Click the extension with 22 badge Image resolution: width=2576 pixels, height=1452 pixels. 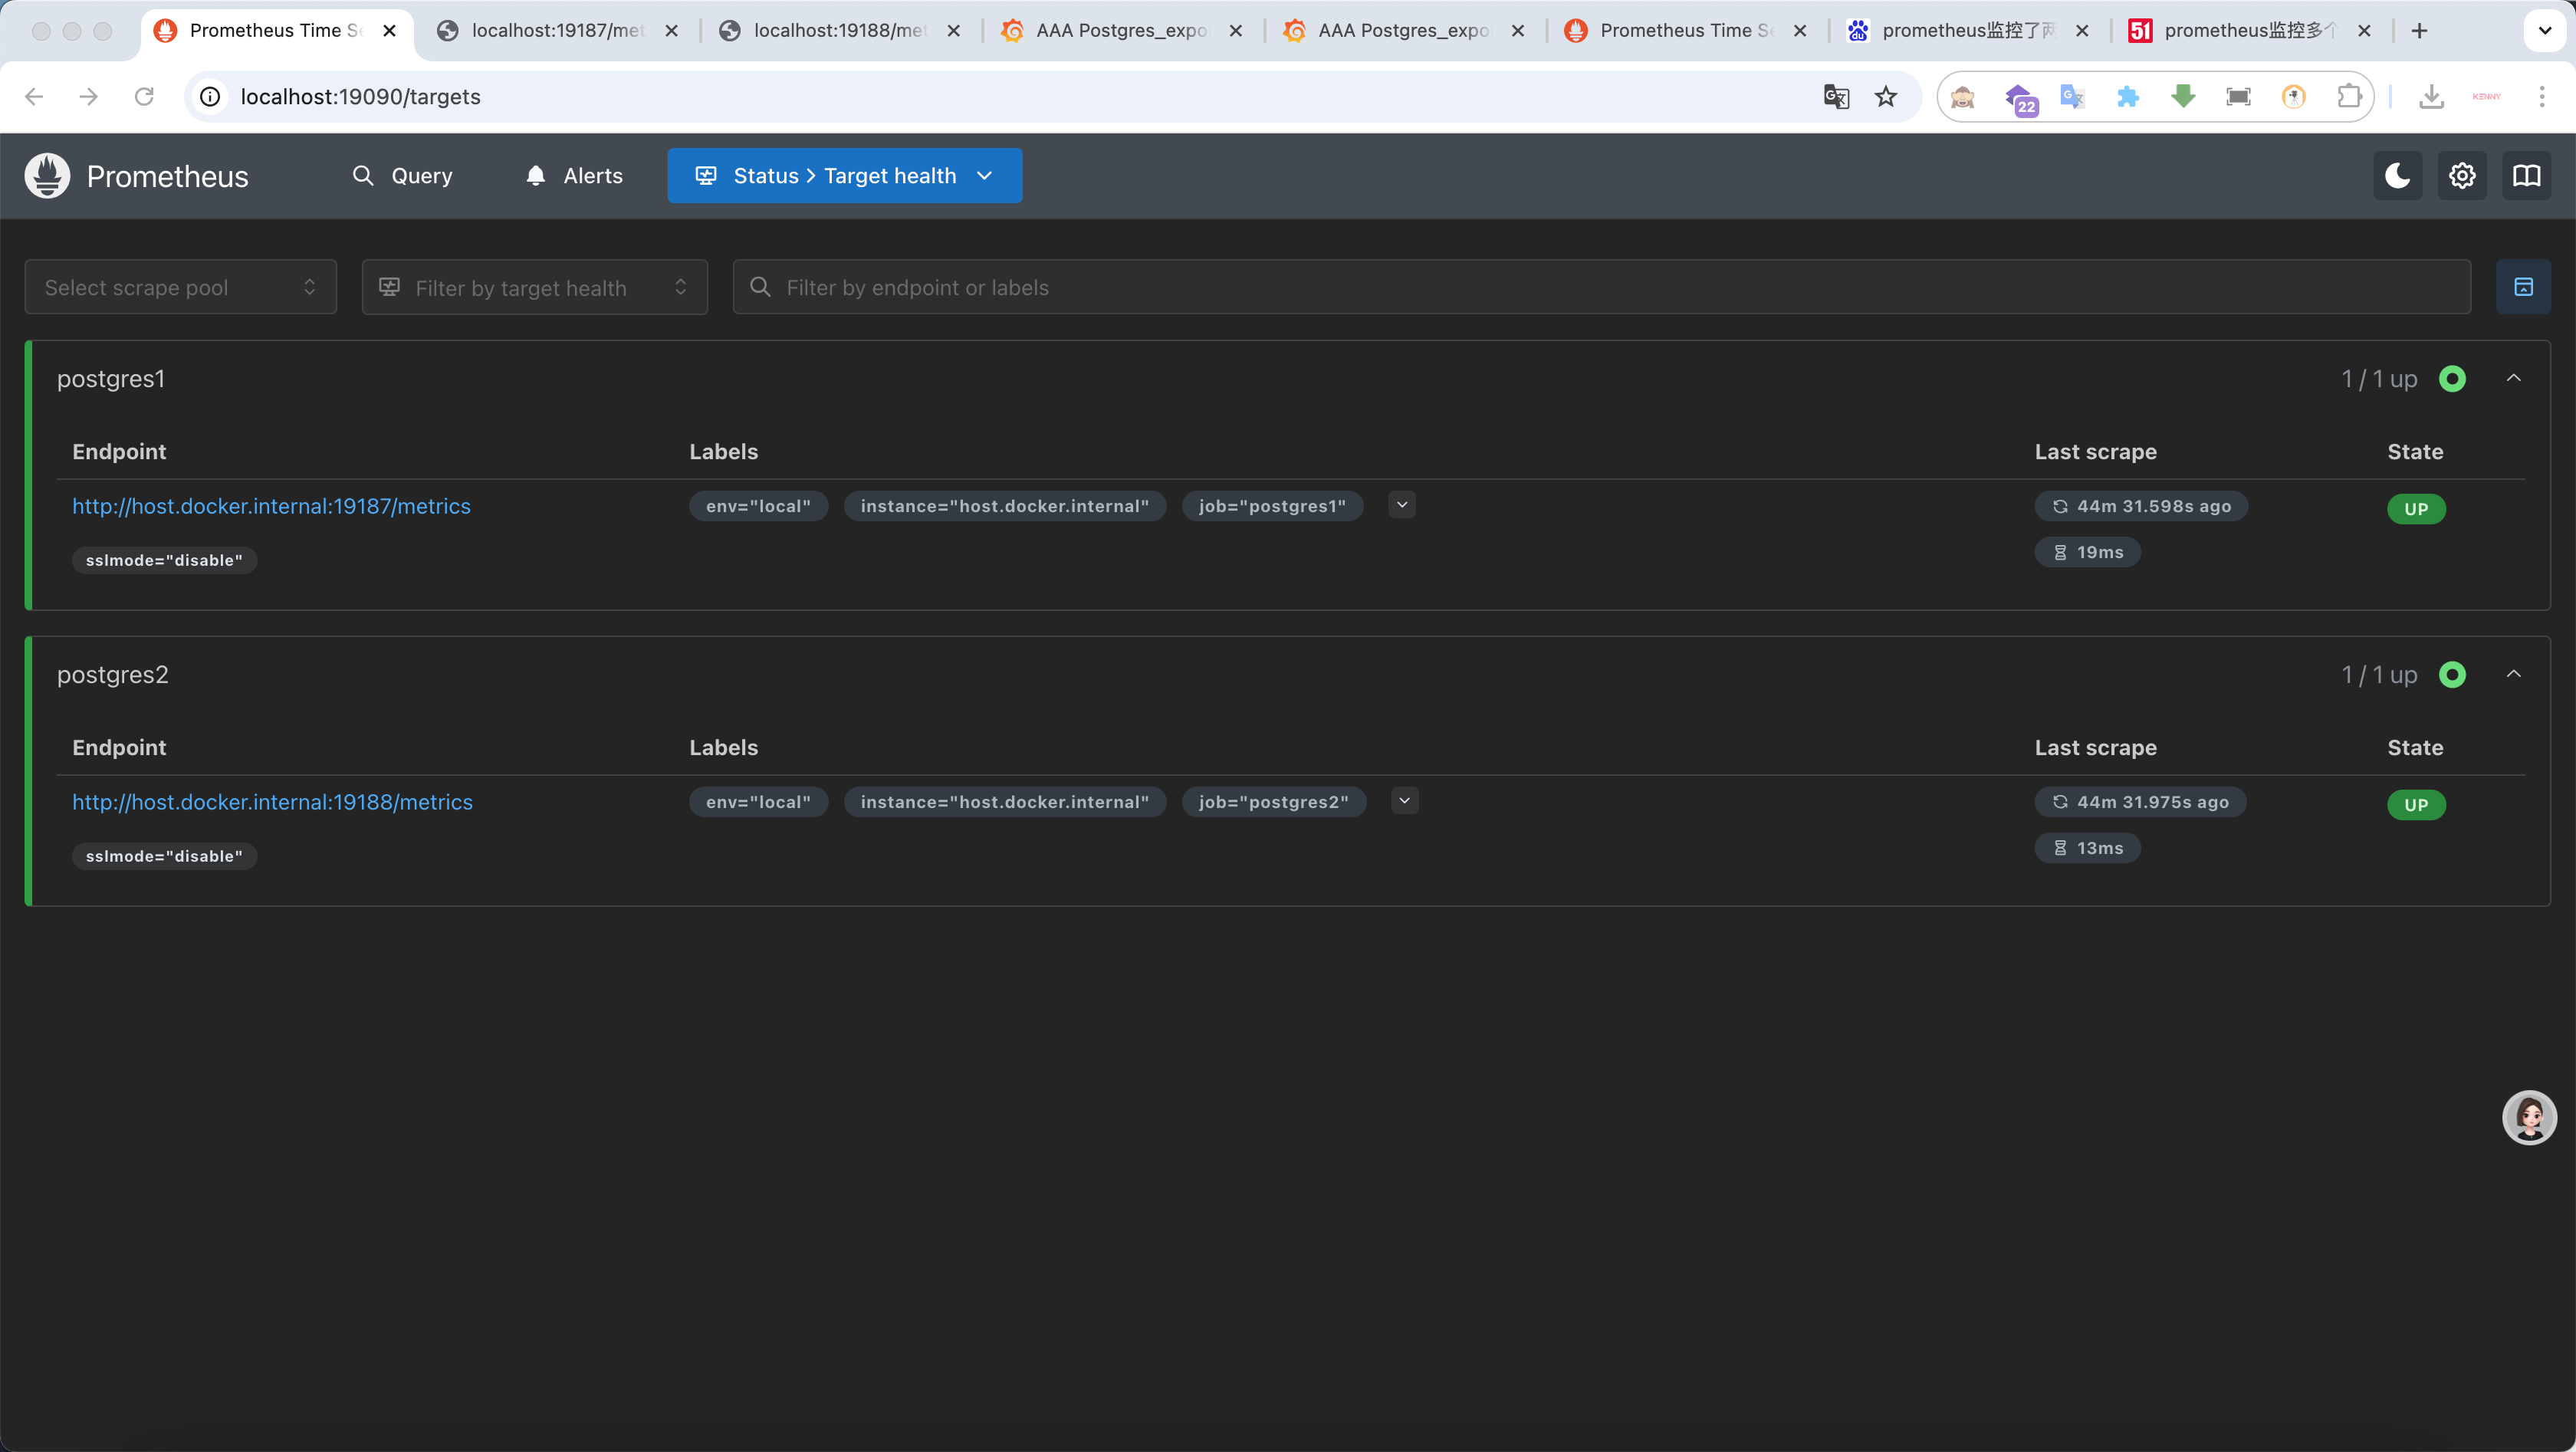pos(2020,98)
